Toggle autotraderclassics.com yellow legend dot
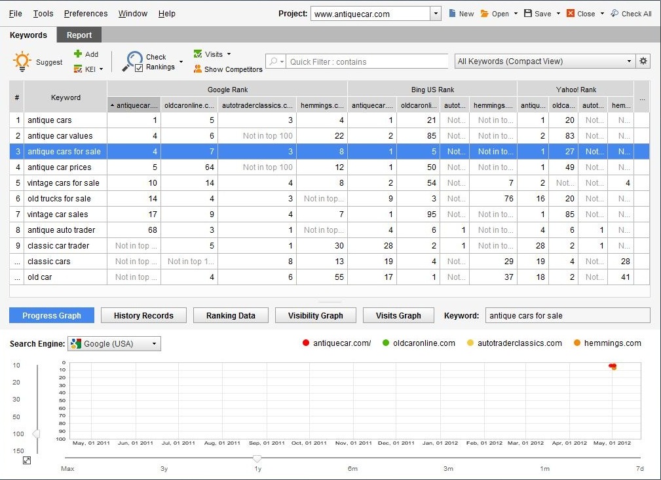The image size is (661, 480). (470, 343)
